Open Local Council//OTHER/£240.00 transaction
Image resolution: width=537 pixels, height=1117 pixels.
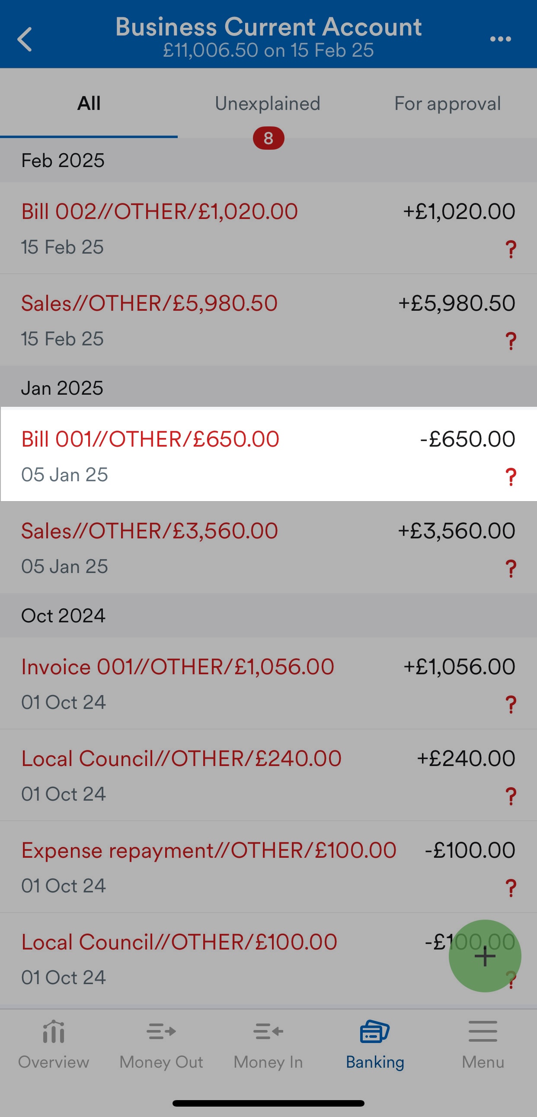point(268,775)
